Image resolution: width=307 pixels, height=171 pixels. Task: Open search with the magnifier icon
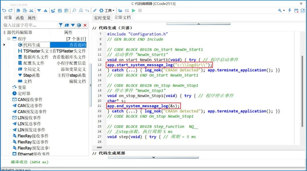(74, 11)
